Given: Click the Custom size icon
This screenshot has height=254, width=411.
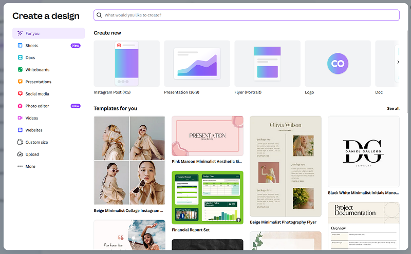Looking at the screenshot, I should [x=20, y=142].
